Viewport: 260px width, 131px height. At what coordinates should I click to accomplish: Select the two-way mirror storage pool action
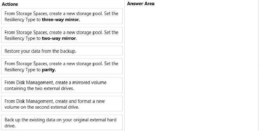point(62,35)
